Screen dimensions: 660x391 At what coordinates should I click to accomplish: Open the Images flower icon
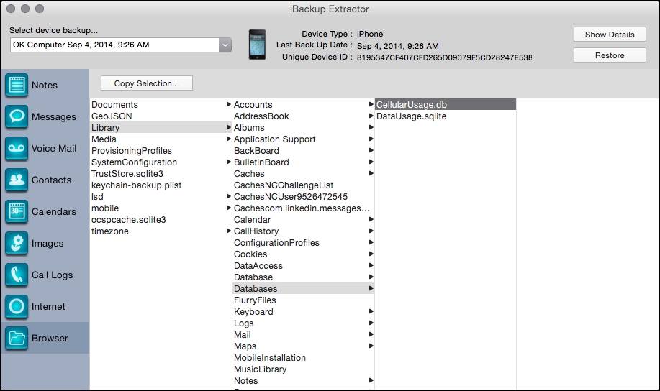click(x=17, y=244)
